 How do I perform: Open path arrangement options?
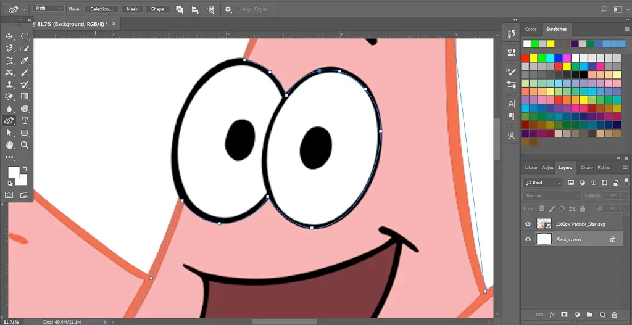pyautogui.click(x=210, y=9)
